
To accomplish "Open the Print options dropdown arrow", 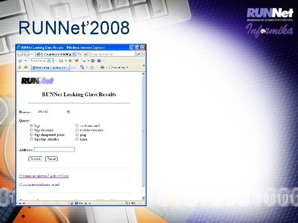I will pyautogui.click(x=107, y=67).
